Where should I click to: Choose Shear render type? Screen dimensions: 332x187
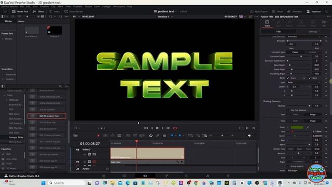317,149
